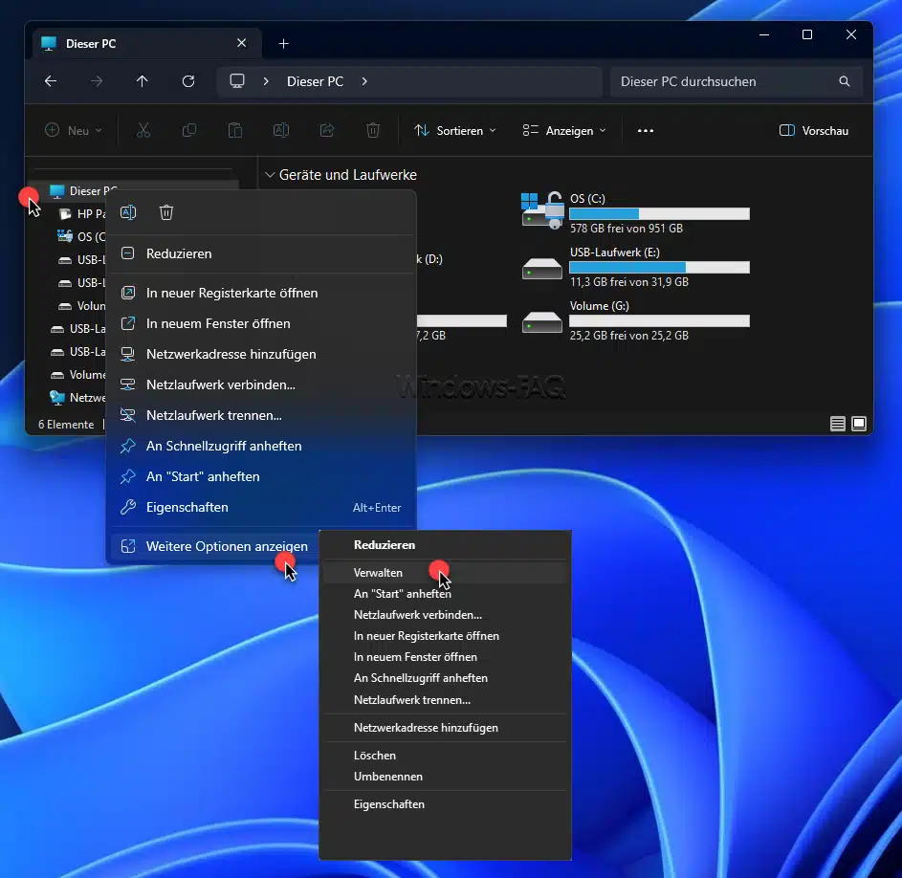Image resolution: width=902 pixels, height=878 pixels.
Task: Choose Netzlaufwerk verbinden... in first menu
Action: [262, 384]
